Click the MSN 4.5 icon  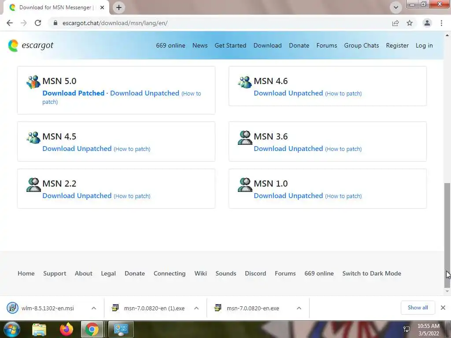pyautogui.click(x=33, y=138)
